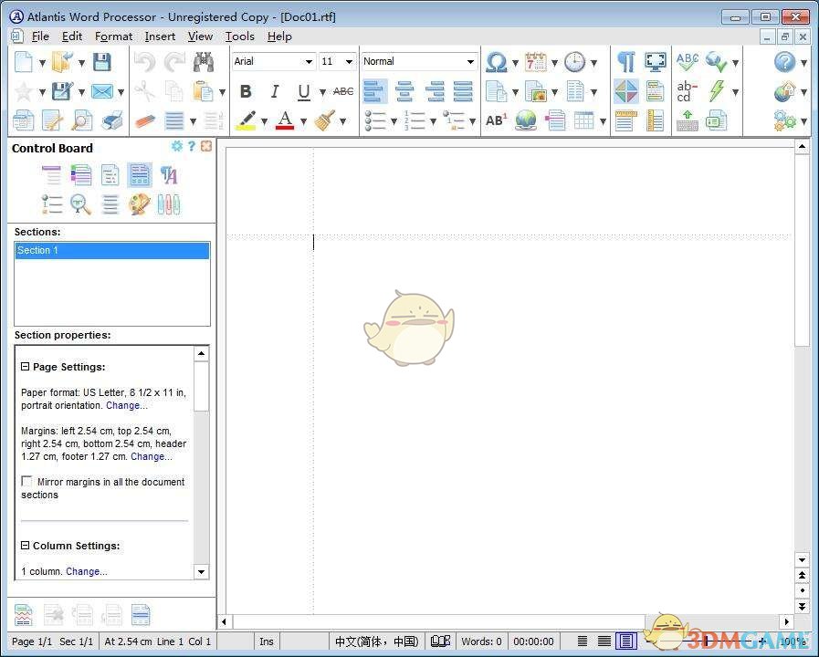Open the Tools menu
This screenshot has height=657, width=819.
coord(240,36)
